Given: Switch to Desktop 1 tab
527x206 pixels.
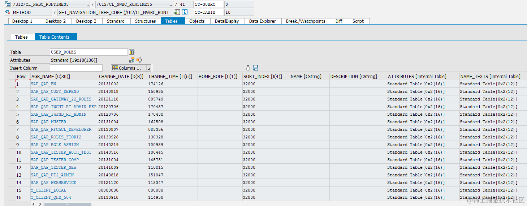Looking at the screenshot, I should pyautogui.click(x=22, y=21).
